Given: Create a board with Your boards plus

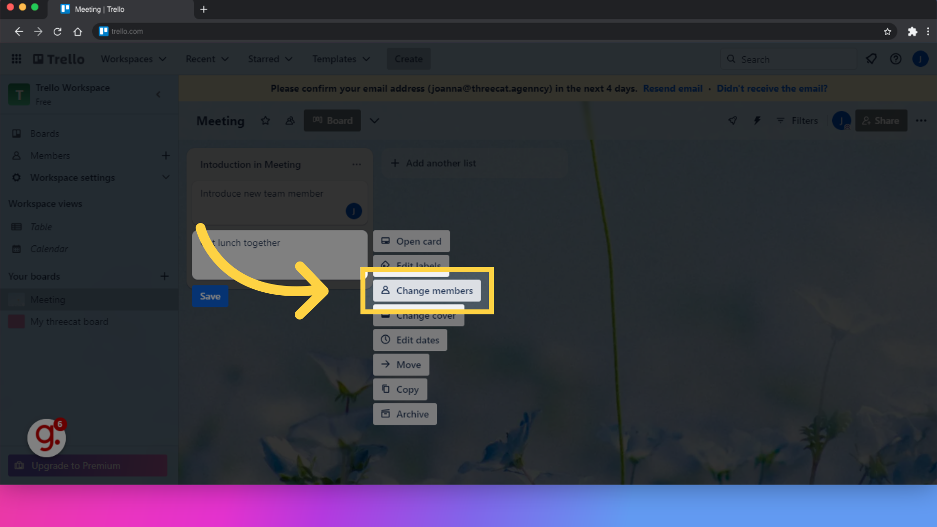Looking at the screenshot, I should pyautogui.click(x=165, y=276).
